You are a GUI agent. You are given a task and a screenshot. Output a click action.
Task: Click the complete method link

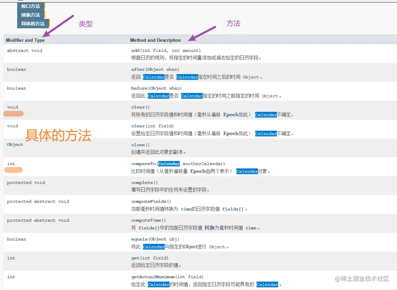point(142,183)
